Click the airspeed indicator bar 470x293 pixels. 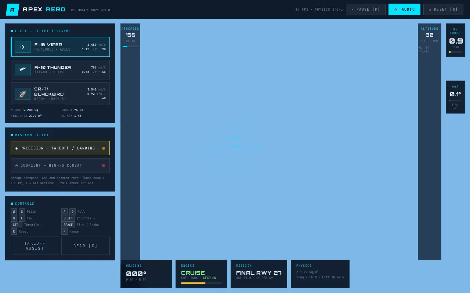[130, 47]
